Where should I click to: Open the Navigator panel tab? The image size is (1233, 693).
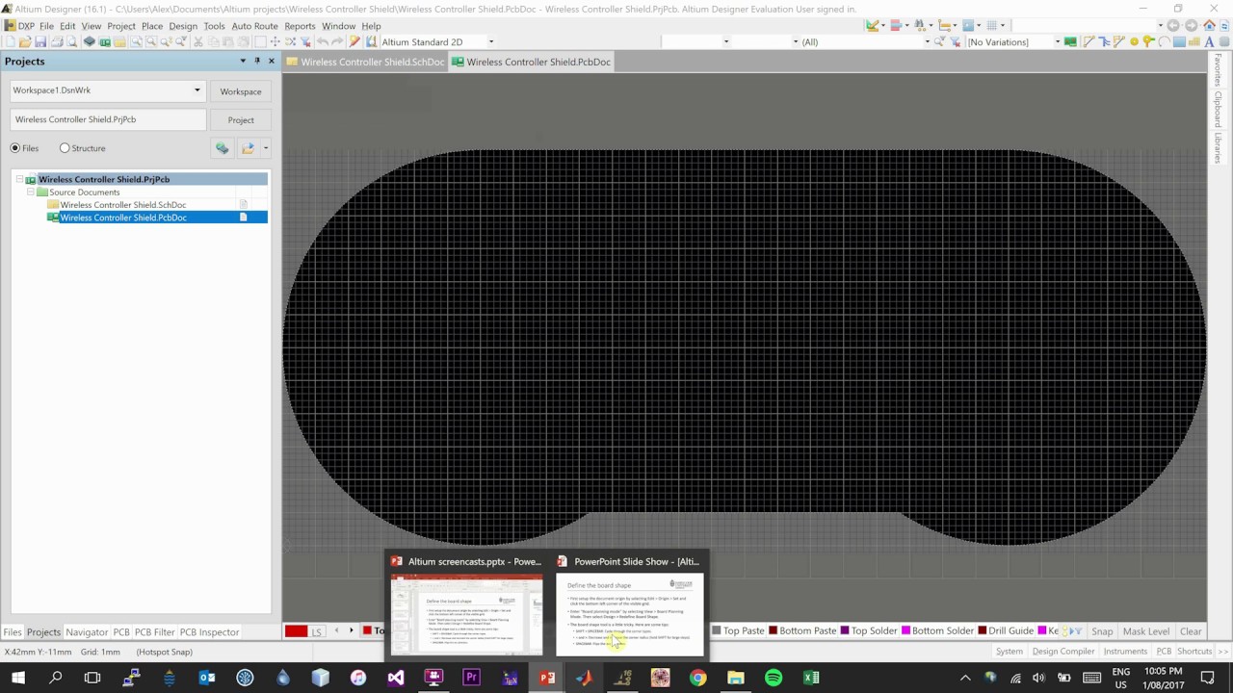(x=87, y=632)
